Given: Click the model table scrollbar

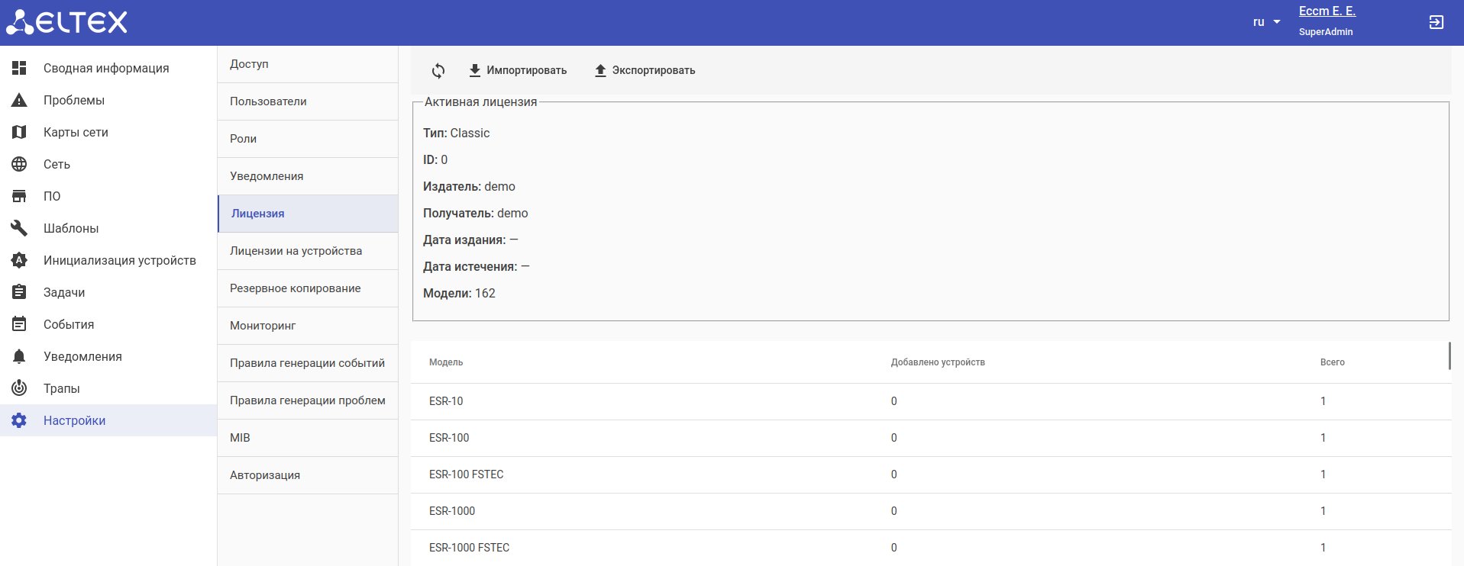Looking at the screenshot, I should [1449, 356].
